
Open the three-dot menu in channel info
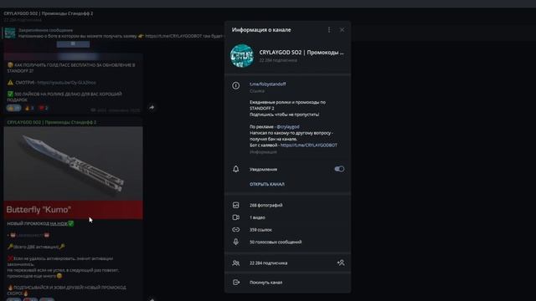pyautogui.click(x=329, y=30)
